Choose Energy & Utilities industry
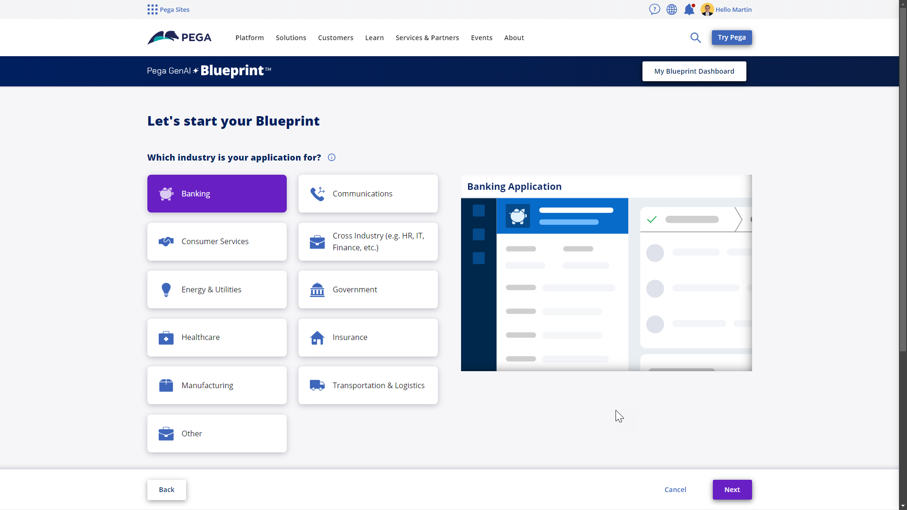The width and height of the screenshot is (907, 510). (x=217, y=289)
